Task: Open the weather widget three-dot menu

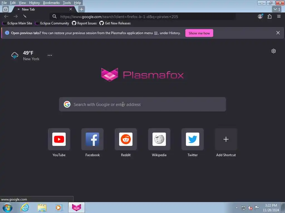Action: (50, 55)
